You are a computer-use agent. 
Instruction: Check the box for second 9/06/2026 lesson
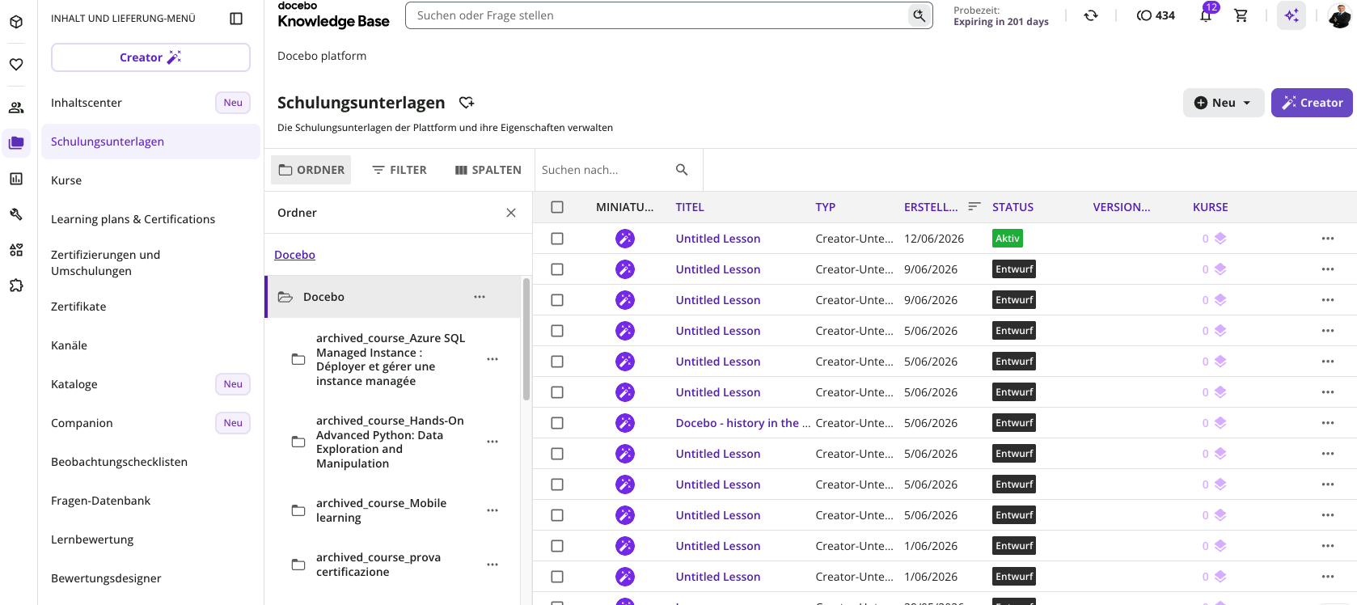(x=557, y=300)
